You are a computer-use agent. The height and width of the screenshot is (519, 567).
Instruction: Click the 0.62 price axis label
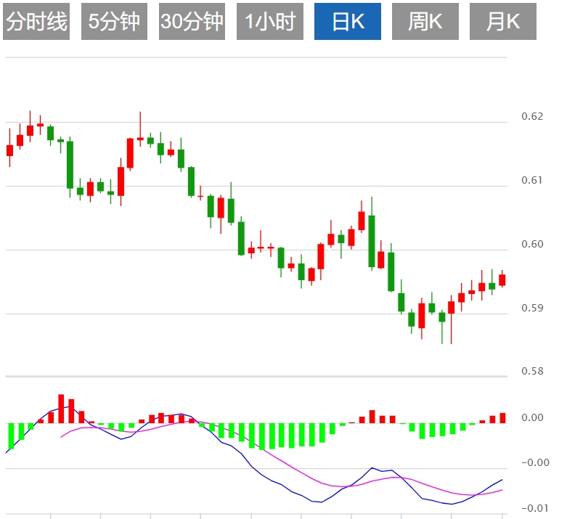tap(532, 116)
